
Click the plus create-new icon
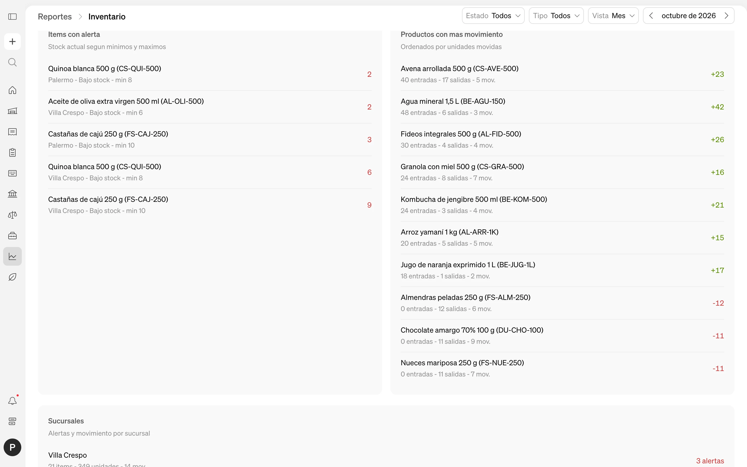click(x=12, y=42)
